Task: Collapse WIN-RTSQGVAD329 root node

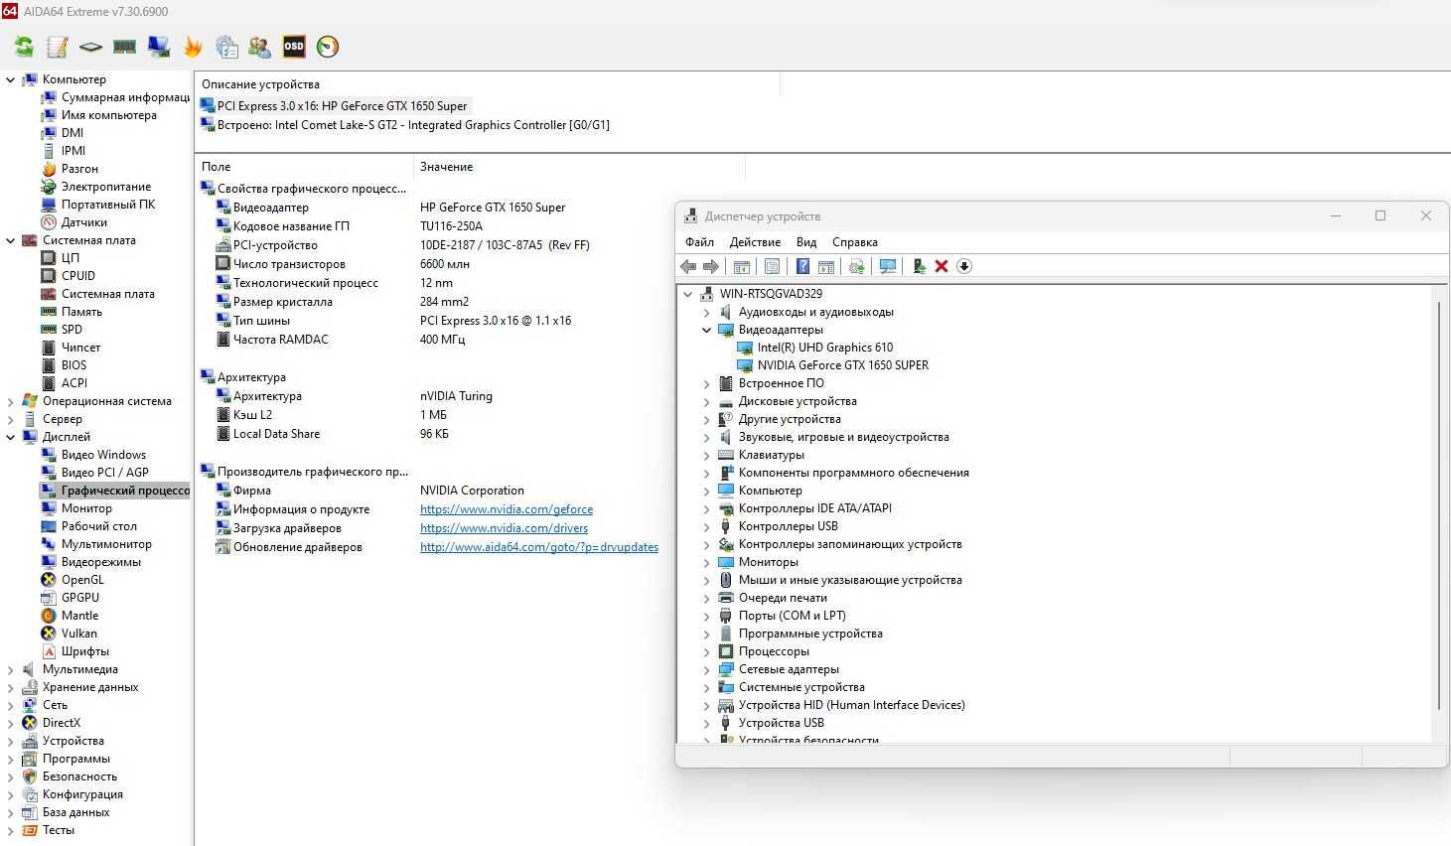Action: [688, 294]
